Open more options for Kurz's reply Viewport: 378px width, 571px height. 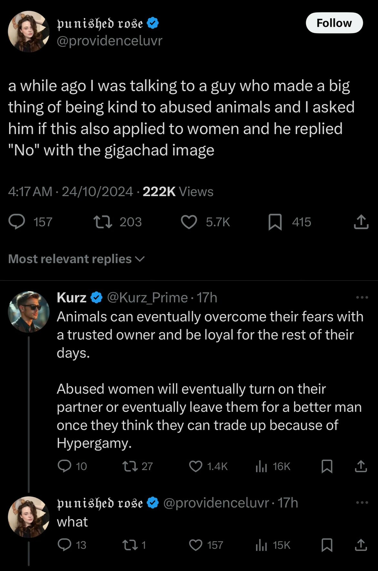362,297
